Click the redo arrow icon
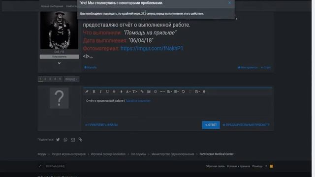This screenshot has height=177, width=315. (x=190, y=91)
